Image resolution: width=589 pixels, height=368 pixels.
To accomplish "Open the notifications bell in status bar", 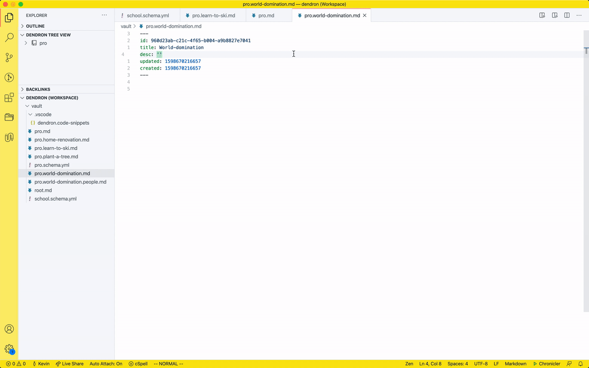I will pyautogui.click(x=580, y=364).
